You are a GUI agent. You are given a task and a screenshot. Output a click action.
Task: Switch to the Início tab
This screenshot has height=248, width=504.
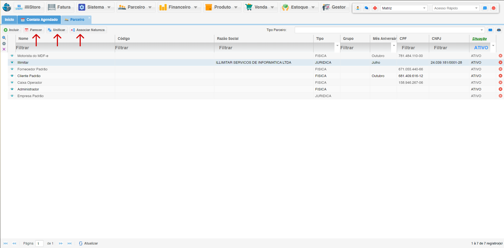(9, 20)
